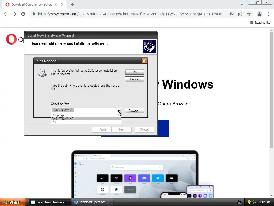The width and height of the screenshot is (274, 206).
Task: Click the Browse... button
Action: 135,111
